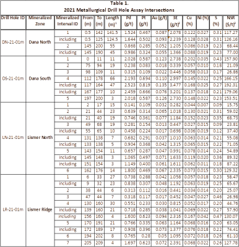Select the length value 124.5
Viewport: 239px width, 247px height.
(112, 39)
